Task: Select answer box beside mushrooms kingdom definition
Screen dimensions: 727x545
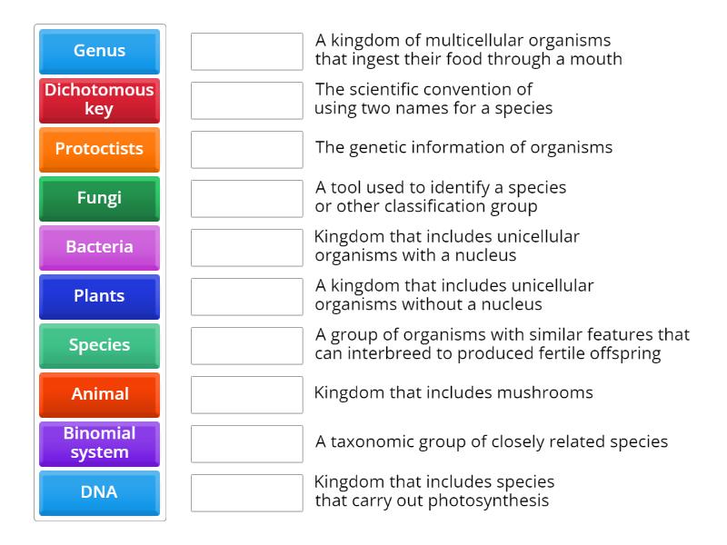Action: click(247, 395)
